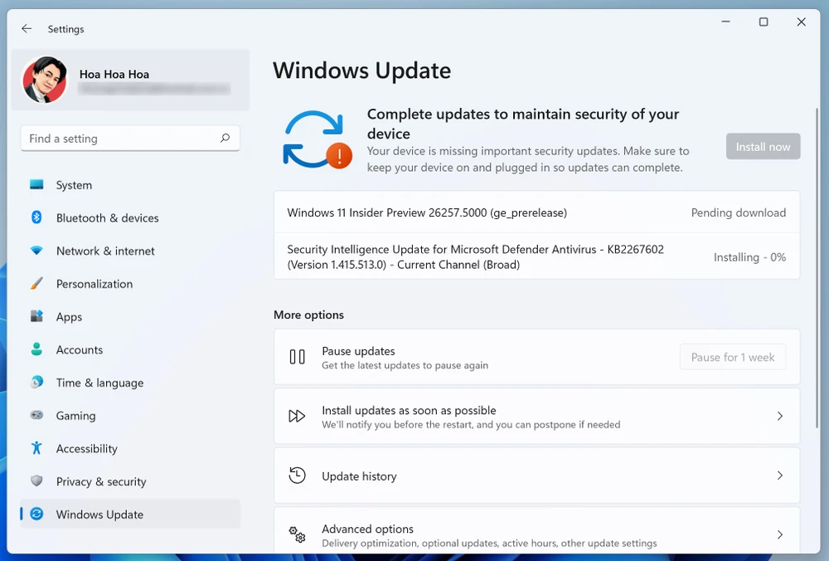Open the Apps settings page
The image size is (829, 561).
69,317
